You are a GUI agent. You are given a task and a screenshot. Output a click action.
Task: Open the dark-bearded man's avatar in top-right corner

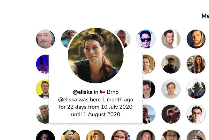[196, 39]
